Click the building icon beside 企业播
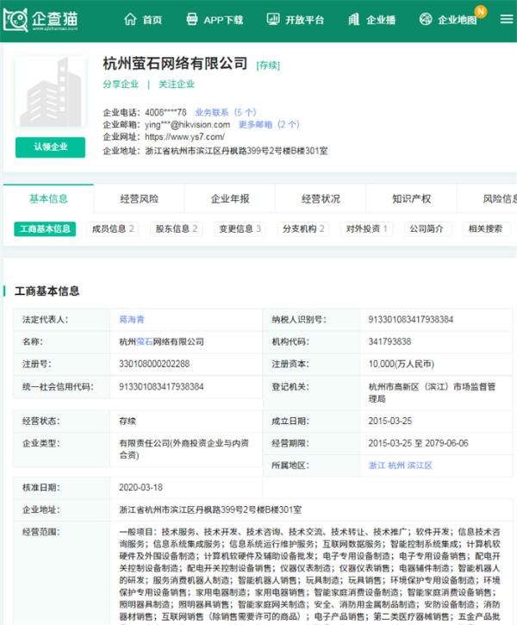Image resolution: width=517 pixels, height=625 pixels. coord(353,19)
